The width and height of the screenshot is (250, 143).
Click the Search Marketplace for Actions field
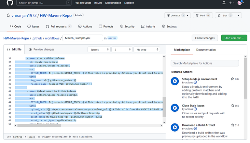click(205, 63)
